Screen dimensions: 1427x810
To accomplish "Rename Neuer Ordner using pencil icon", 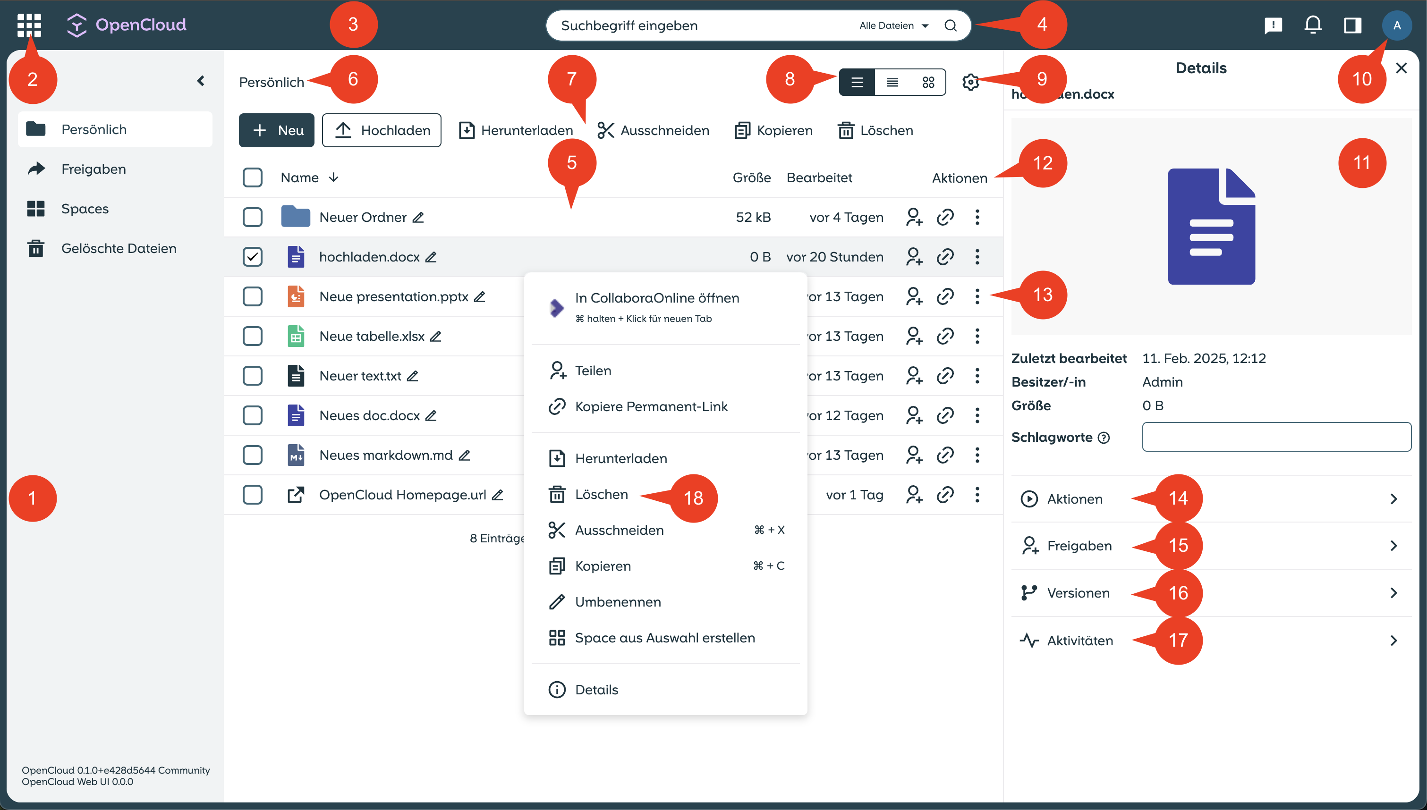I will click(x=418, y=218).
